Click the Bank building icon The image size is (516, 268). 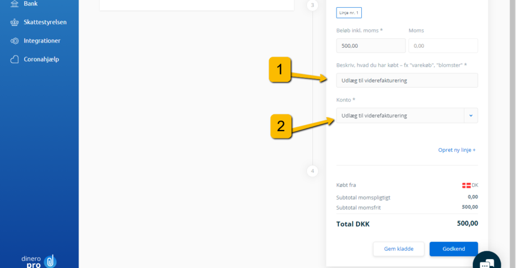click(15, 3)
